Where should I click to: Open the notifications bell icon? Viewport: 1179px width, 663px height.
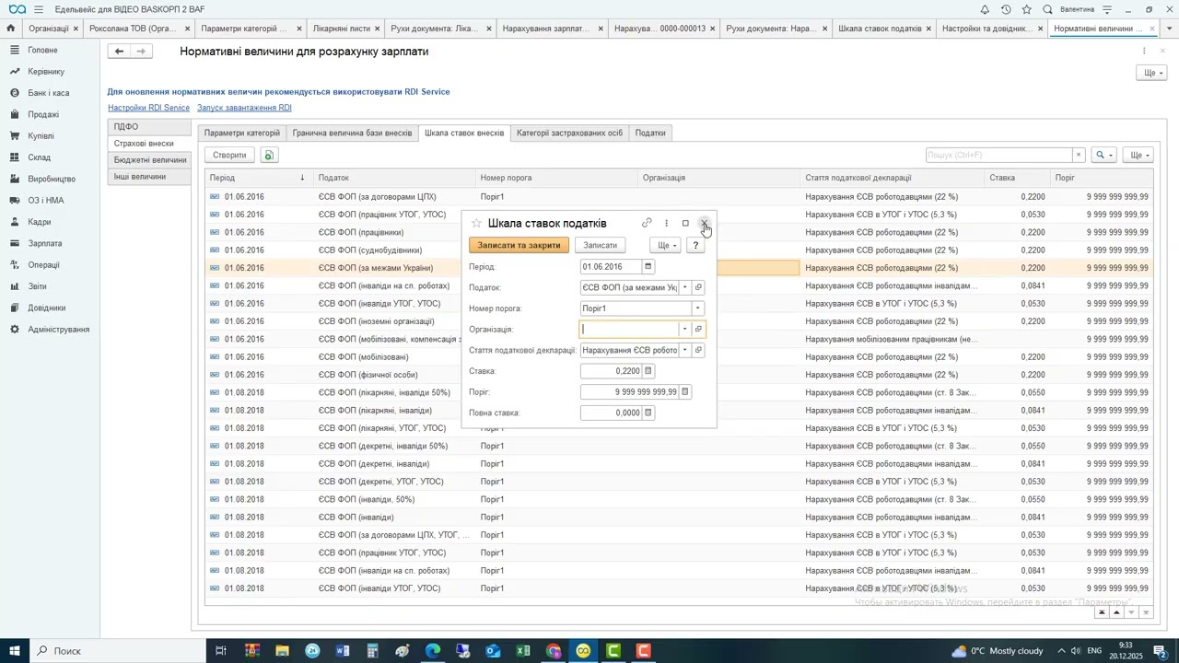(x=985, y=9)
